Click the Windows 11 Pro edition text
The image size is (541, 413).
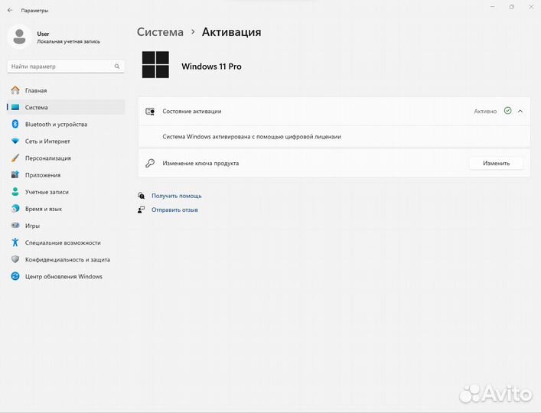(x=211, y=67)
